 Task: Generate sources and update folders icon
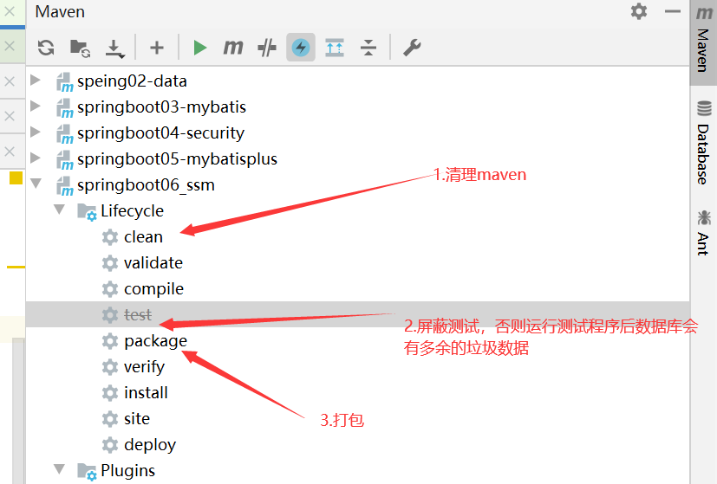pos(80,48)
